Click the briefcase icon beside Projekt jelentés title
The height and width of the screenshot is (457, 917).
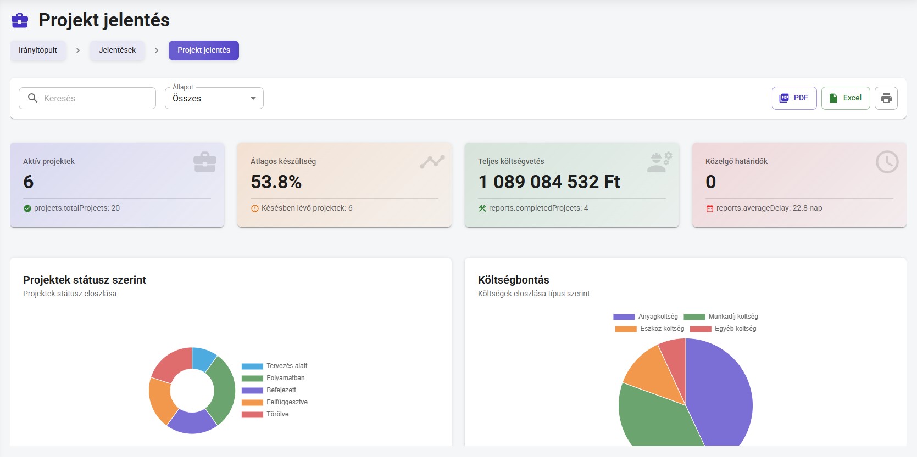point(20,21)
